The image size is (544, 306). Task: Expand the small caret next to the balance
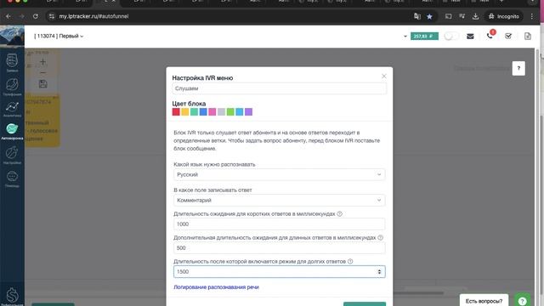point(405,36)
